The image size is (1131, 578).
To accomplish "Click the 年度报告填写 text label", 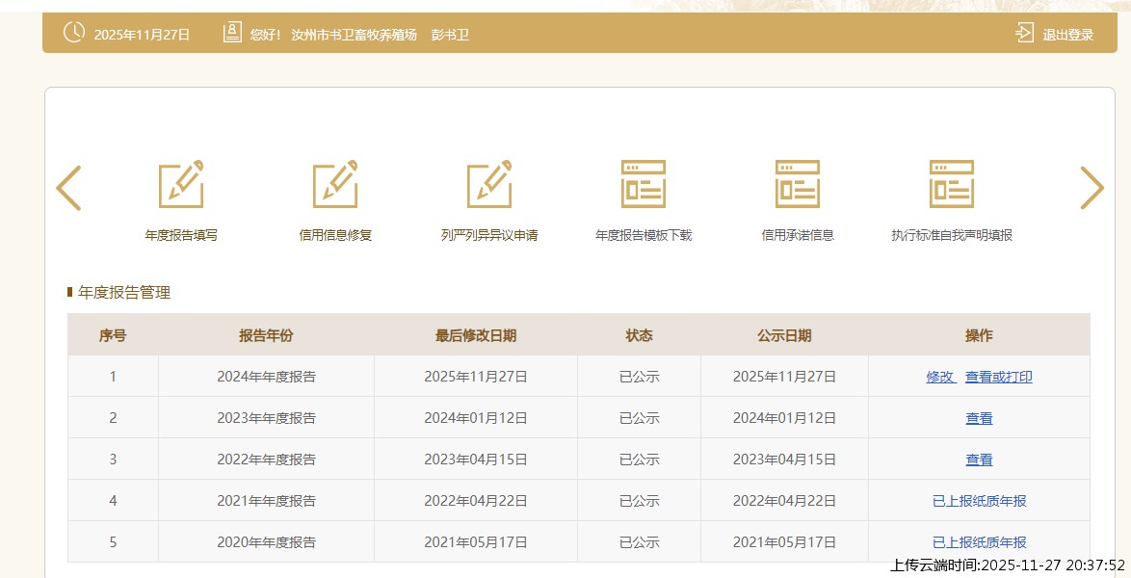I will 181,235.
